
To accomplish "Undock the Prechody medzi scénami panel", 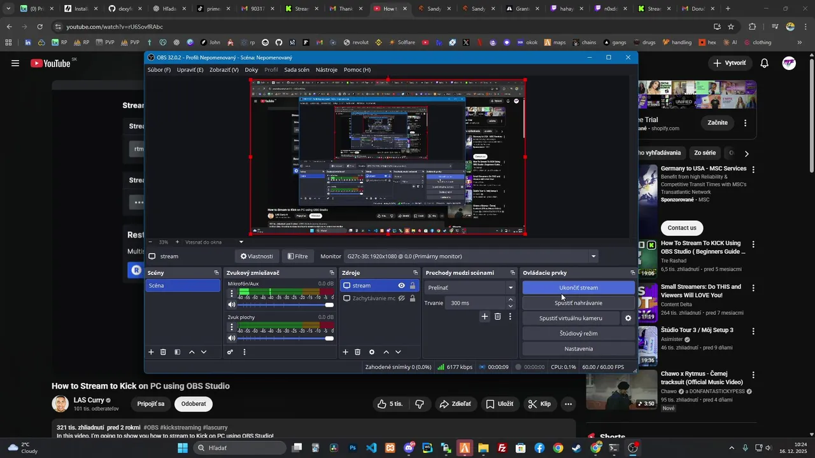I will [513, 273].
